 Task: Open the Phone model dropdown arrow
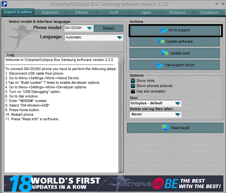(x=89, y=28)
